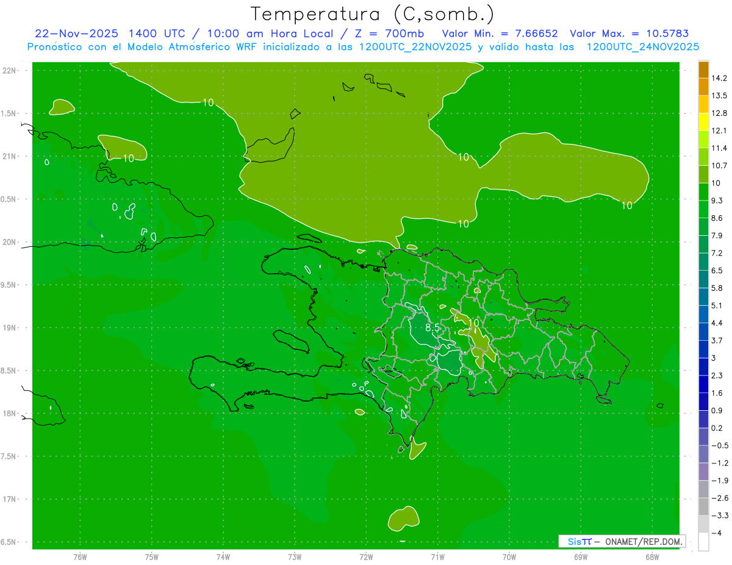The height and width of the screenshot is (565, 732).
Task: Click the '12.8' colorbar label
Action: tap(720, 113)
